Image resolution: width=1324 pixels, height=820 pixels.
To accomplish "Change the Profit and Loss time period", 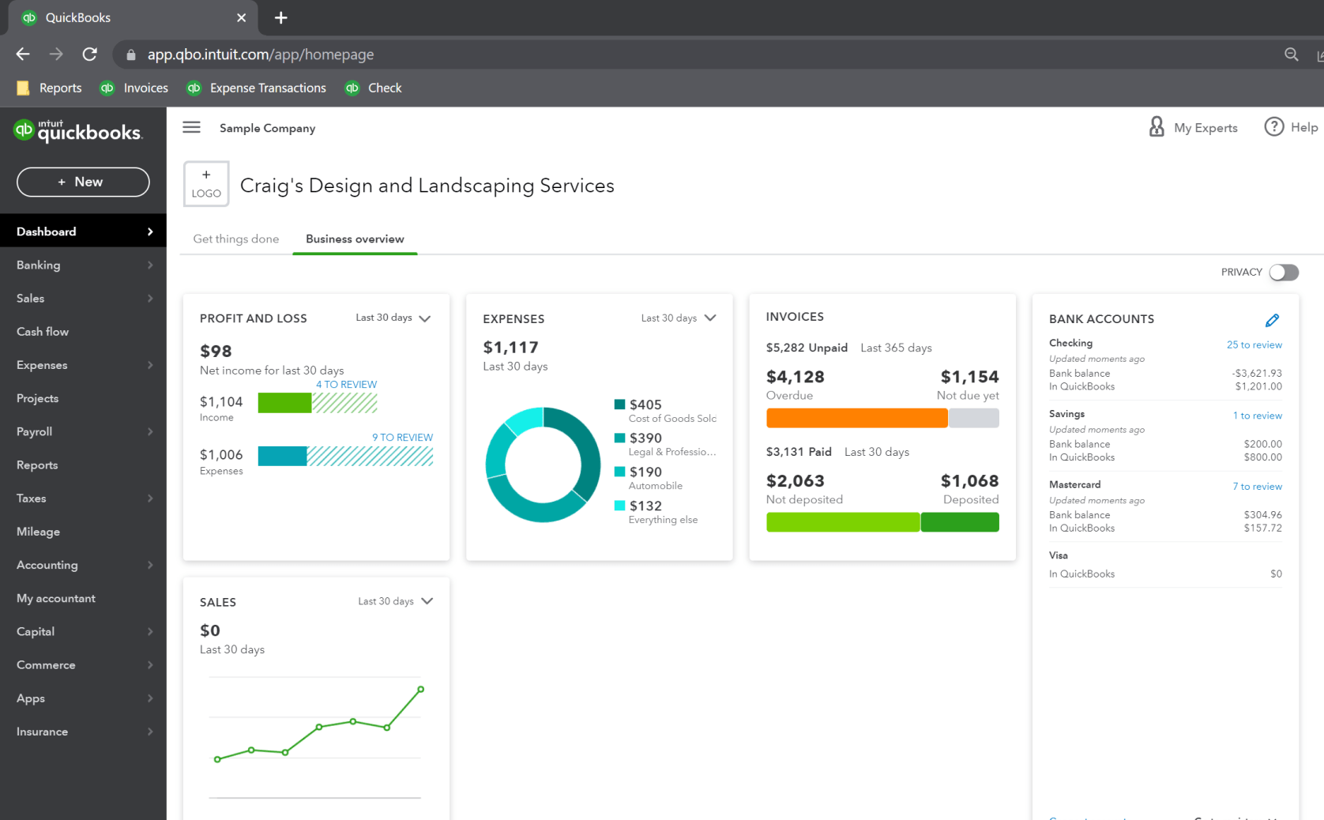I will point(393,318).
